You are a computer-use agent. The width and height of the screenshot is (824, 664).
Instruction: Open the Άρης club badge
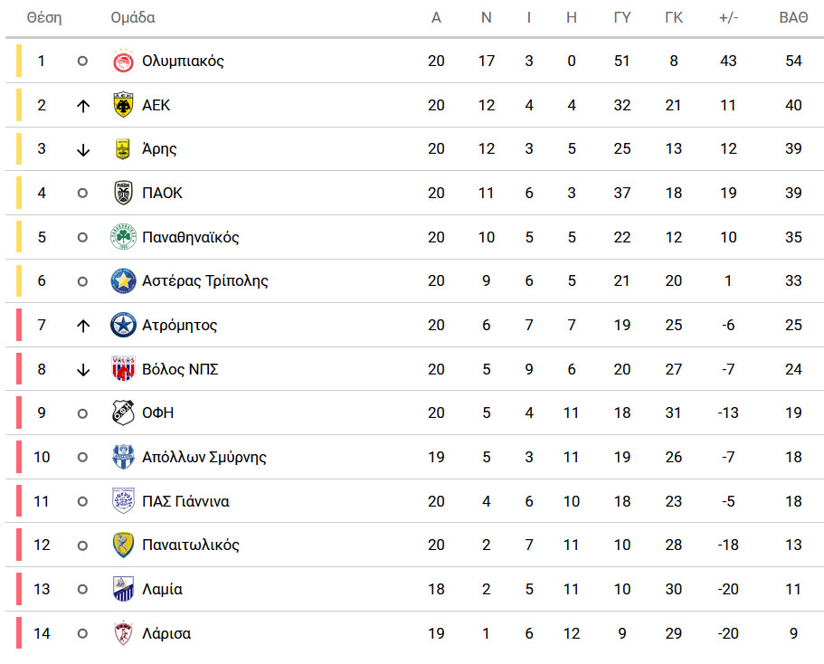(123, 148)
